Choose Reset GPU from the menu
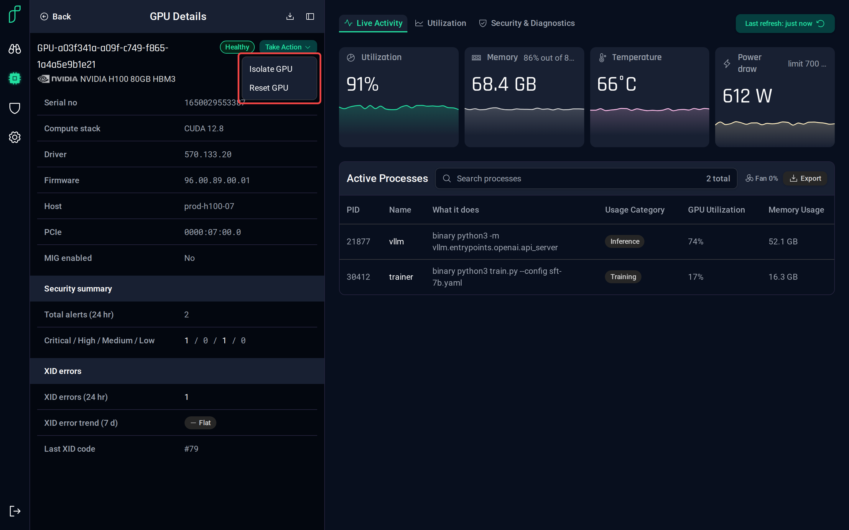This screenshot has height=530, width=849. (279, 88)
